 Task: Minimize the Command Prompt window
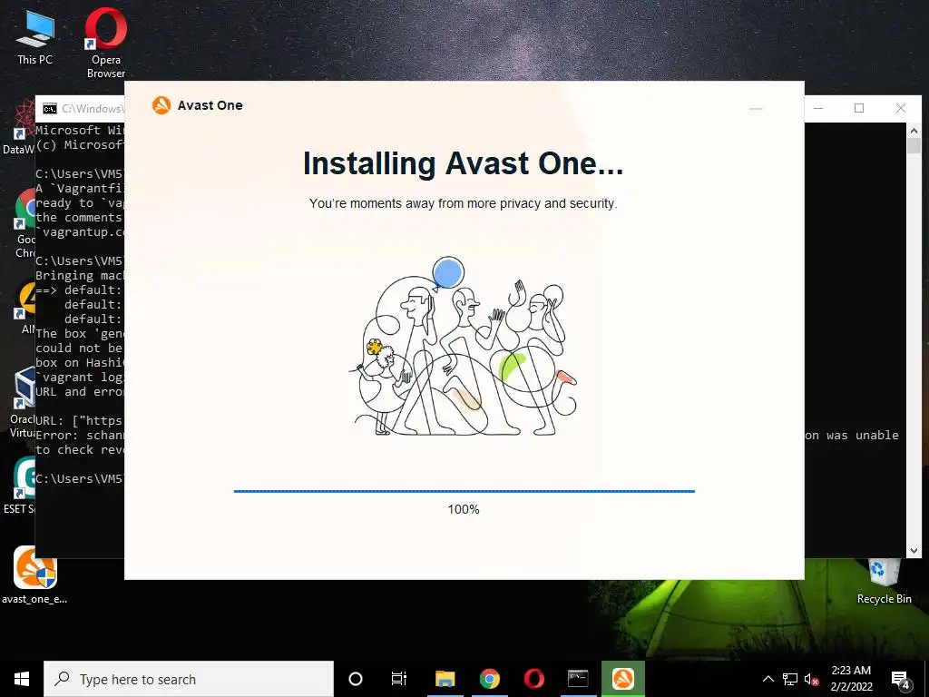click(x=818, y=108)
